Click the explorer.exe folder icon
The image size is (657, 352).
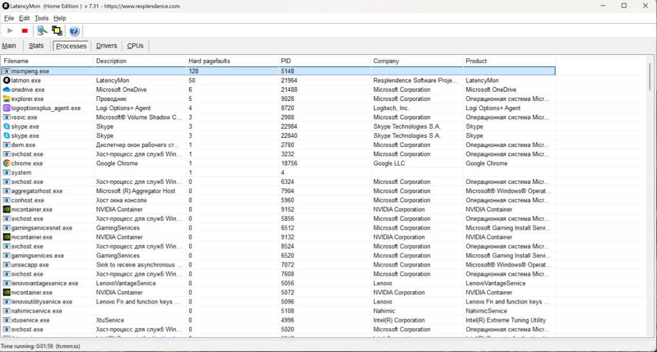pos(7,99)
